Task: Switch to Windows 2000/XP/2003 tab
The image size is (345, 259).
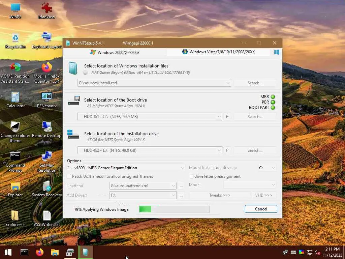Action: coord(115,52)
